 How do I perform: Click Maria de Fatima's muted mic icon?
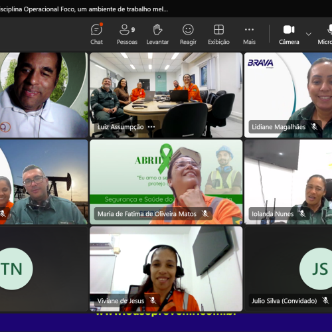(x=205, y=214)
